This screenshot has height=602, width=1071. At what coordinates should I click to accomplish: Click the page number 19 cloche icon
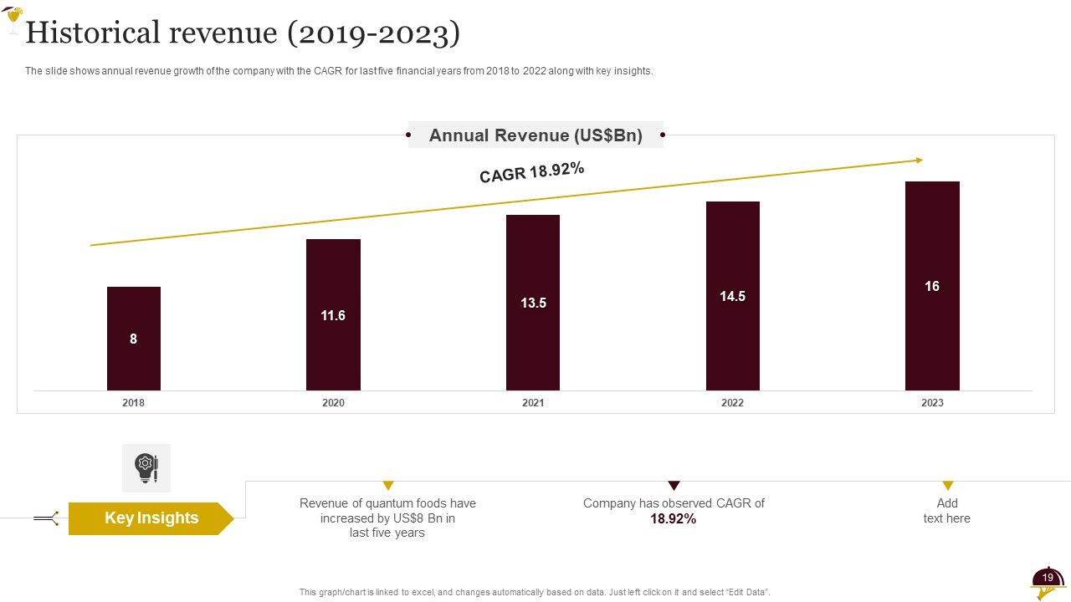[1048, 583]
